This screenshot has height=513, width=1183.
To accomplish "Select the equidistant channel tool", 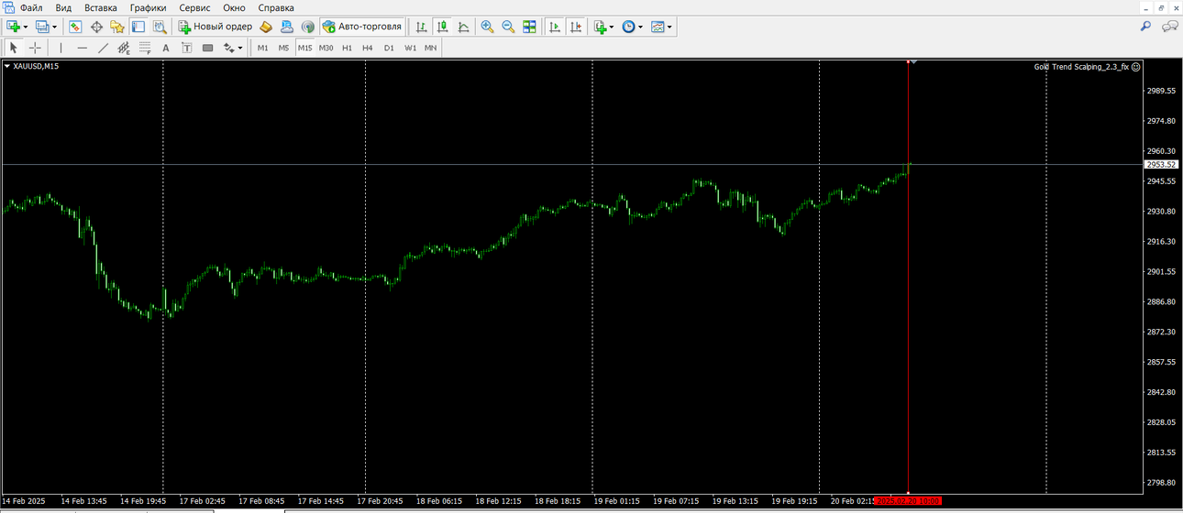I will click(x=124, y=48).
